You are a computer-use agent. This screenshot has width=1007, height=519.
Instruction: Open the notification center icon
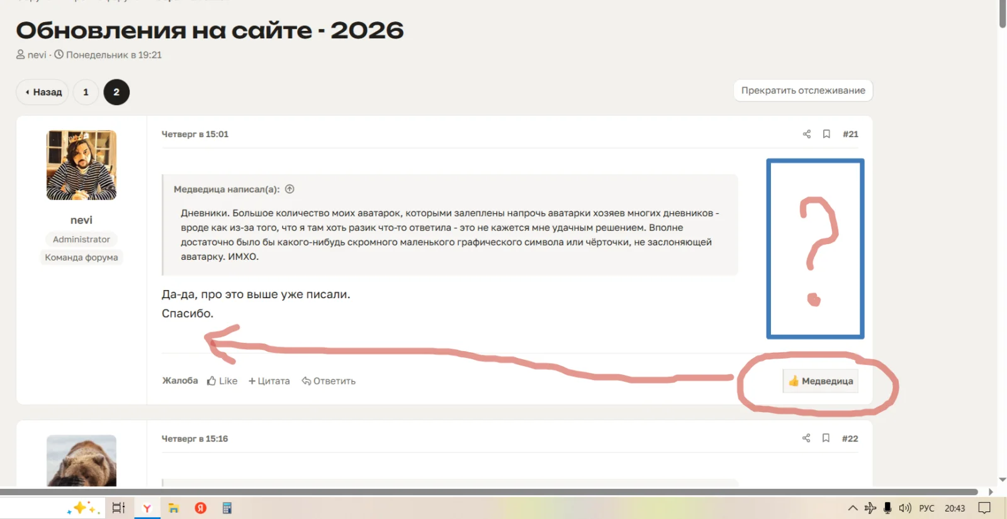985,508
